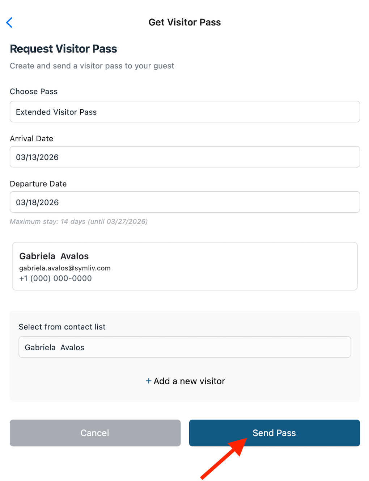
Task: Click the Add a new visitor link
Action: (189, 381)
